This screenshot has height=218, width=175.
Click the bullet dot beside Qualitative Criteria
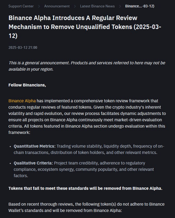[10, 163]
